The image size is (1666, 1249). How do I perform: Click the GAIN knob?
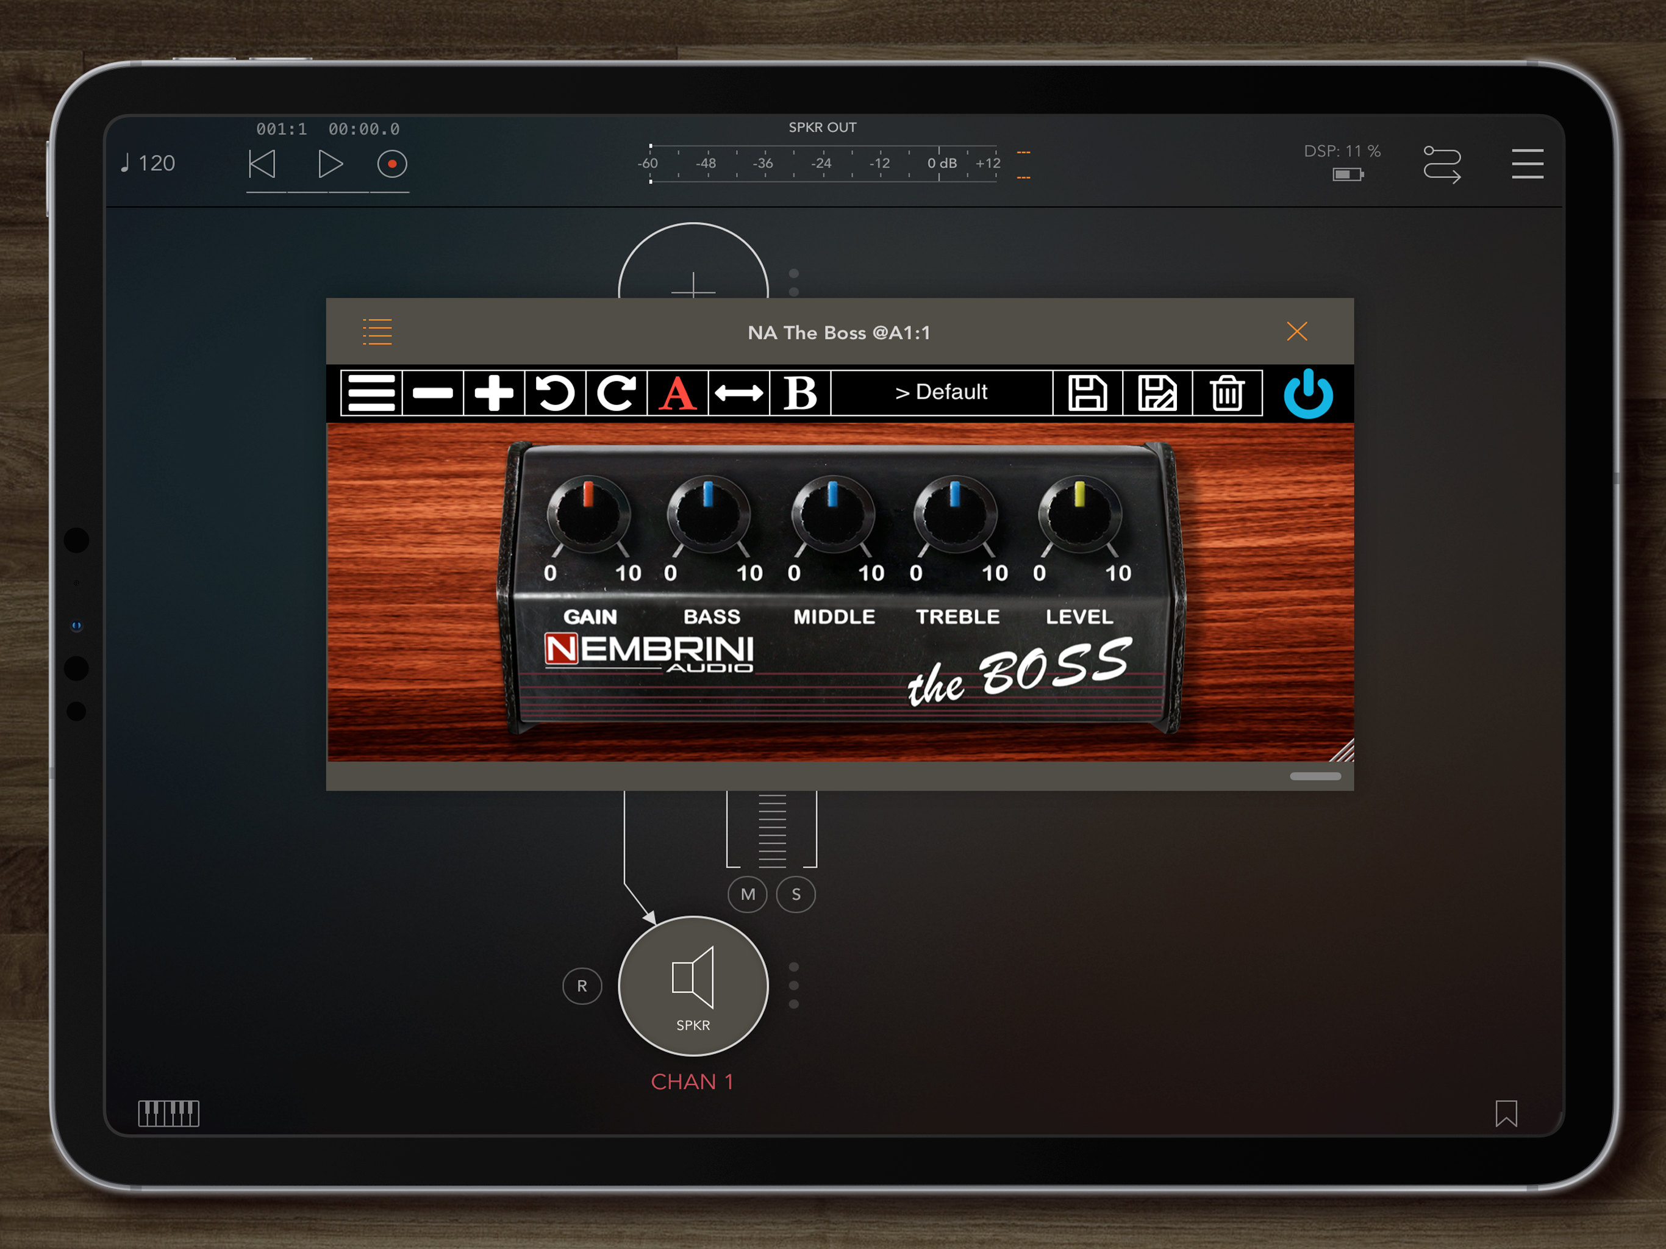pos(588,515)
